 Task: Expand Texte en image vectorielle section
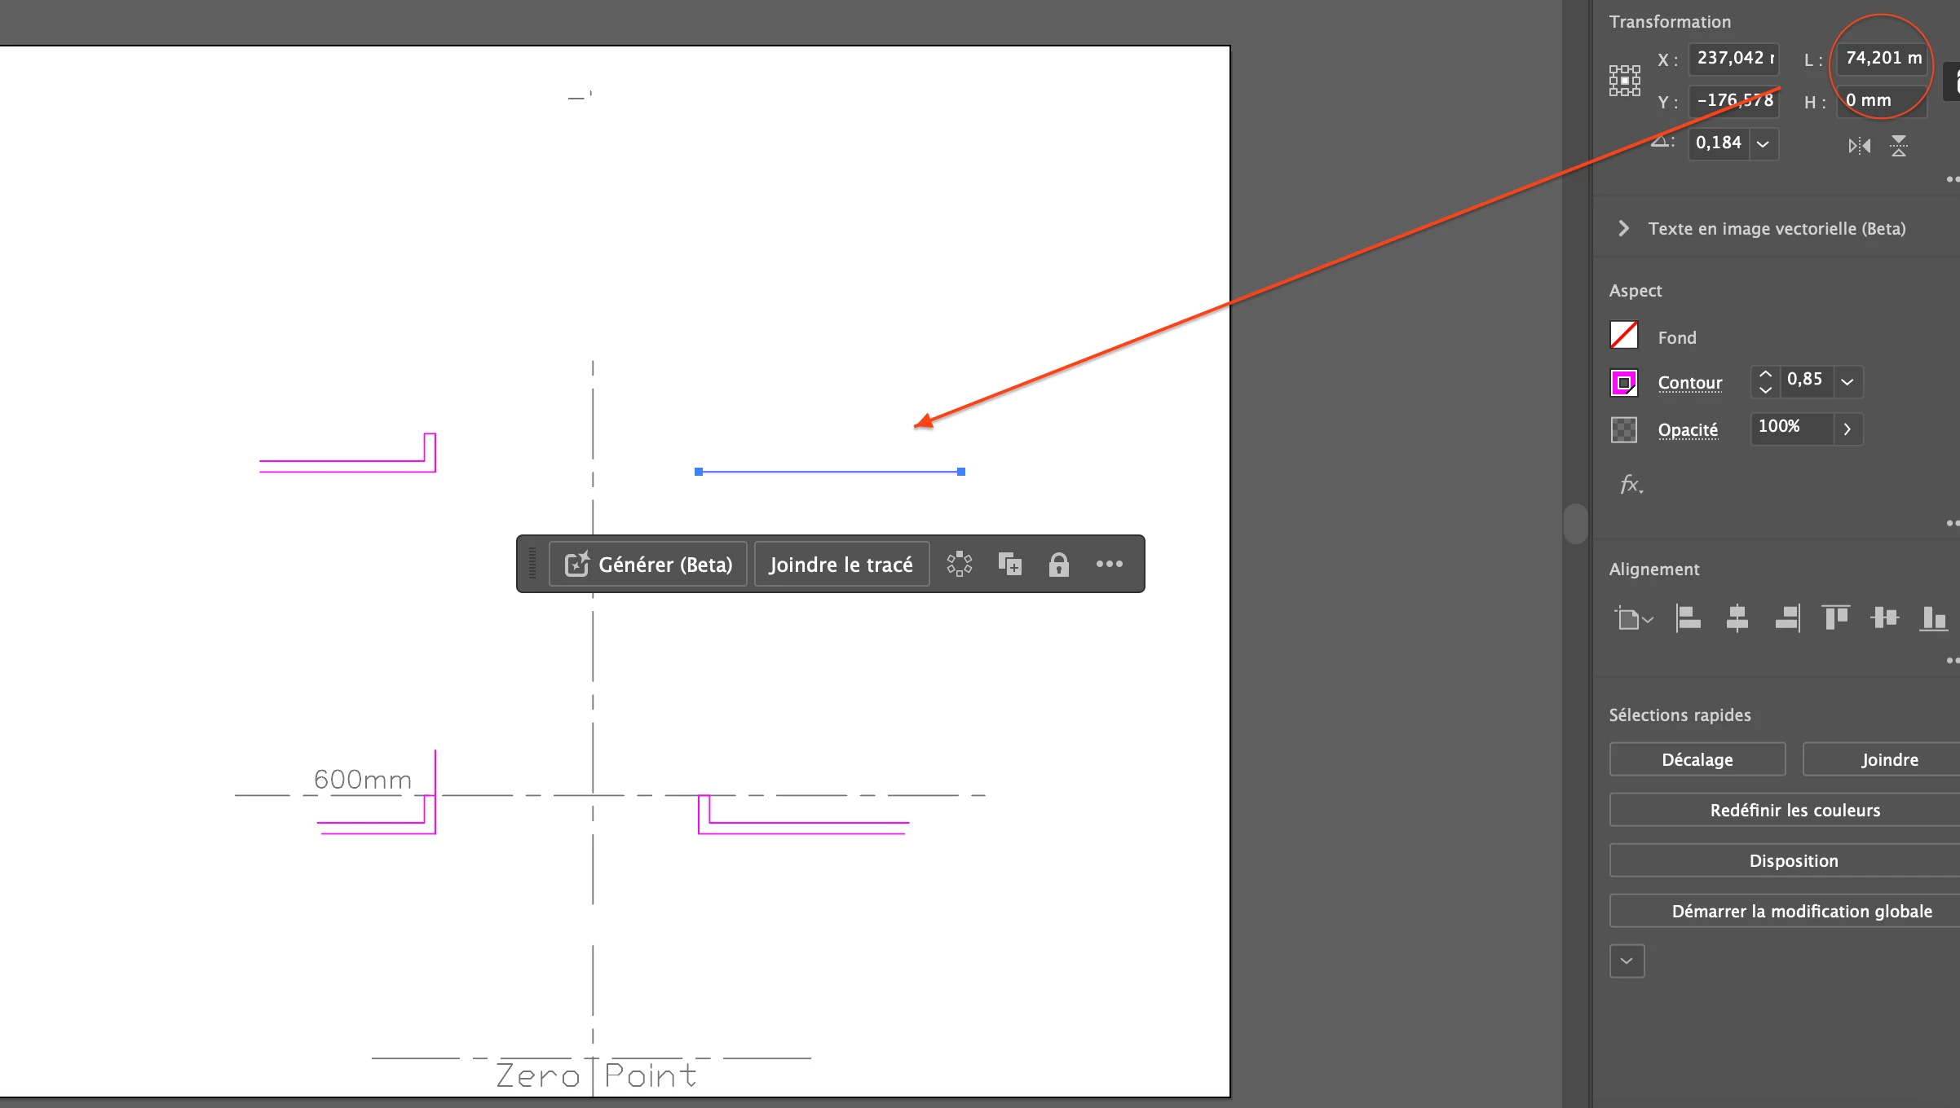click(x=1623, y=228)
